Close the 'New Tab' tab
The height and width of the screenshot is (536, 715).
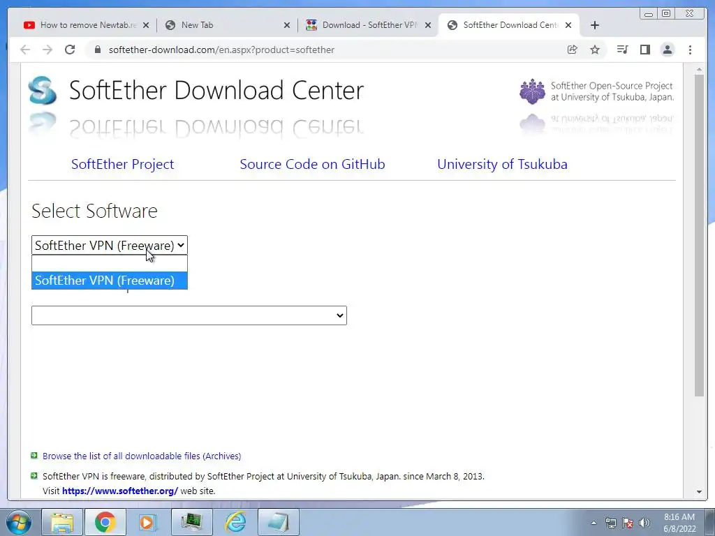(287, 26)
